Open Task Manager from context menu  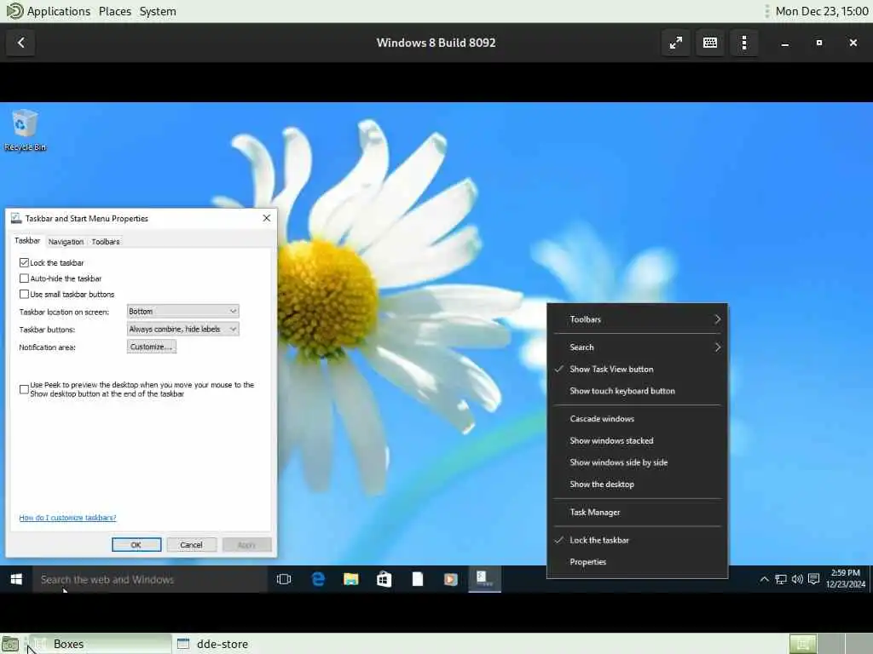(637, 512)
